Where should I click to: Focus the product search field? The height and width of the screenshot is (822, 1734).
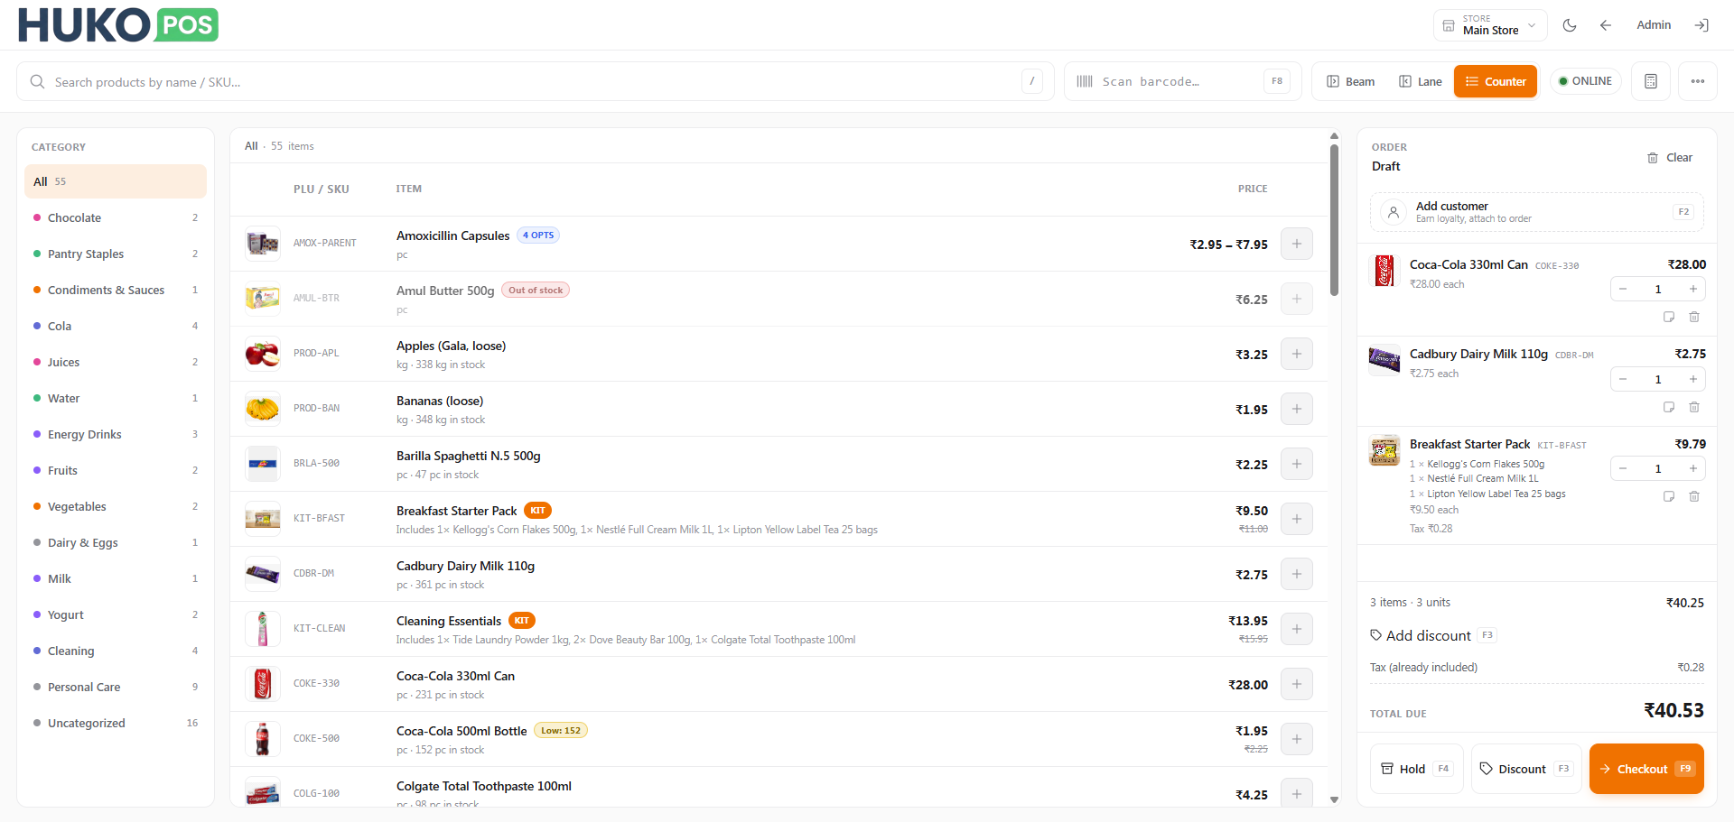tap(536, 81)
